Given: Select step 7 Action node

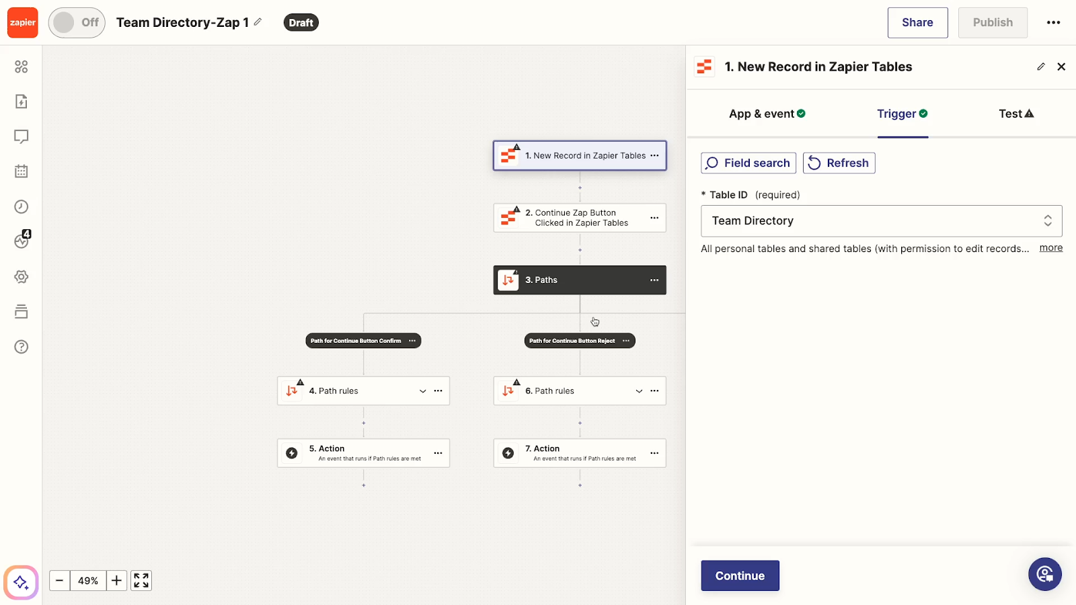Looking at the screenshot, I should 580,453.
